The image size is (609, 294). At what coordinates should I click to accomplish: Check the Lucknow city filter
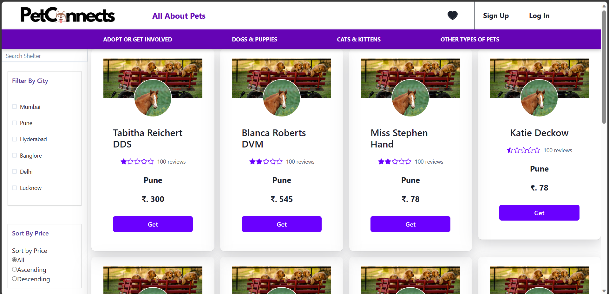[x=14, y=188]
